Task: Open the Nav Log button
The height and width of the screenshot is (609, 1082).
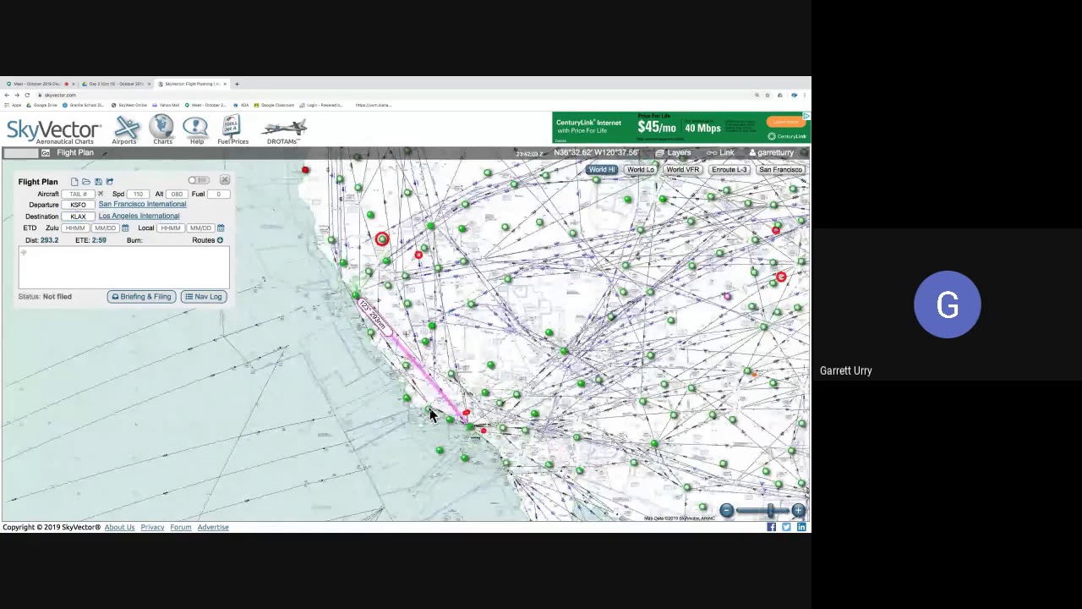Action: click(x=203, y=297)
